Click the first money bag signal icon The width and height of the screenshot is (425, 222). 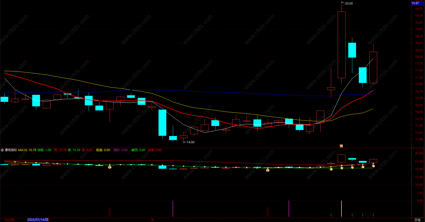tap(110, 167)
